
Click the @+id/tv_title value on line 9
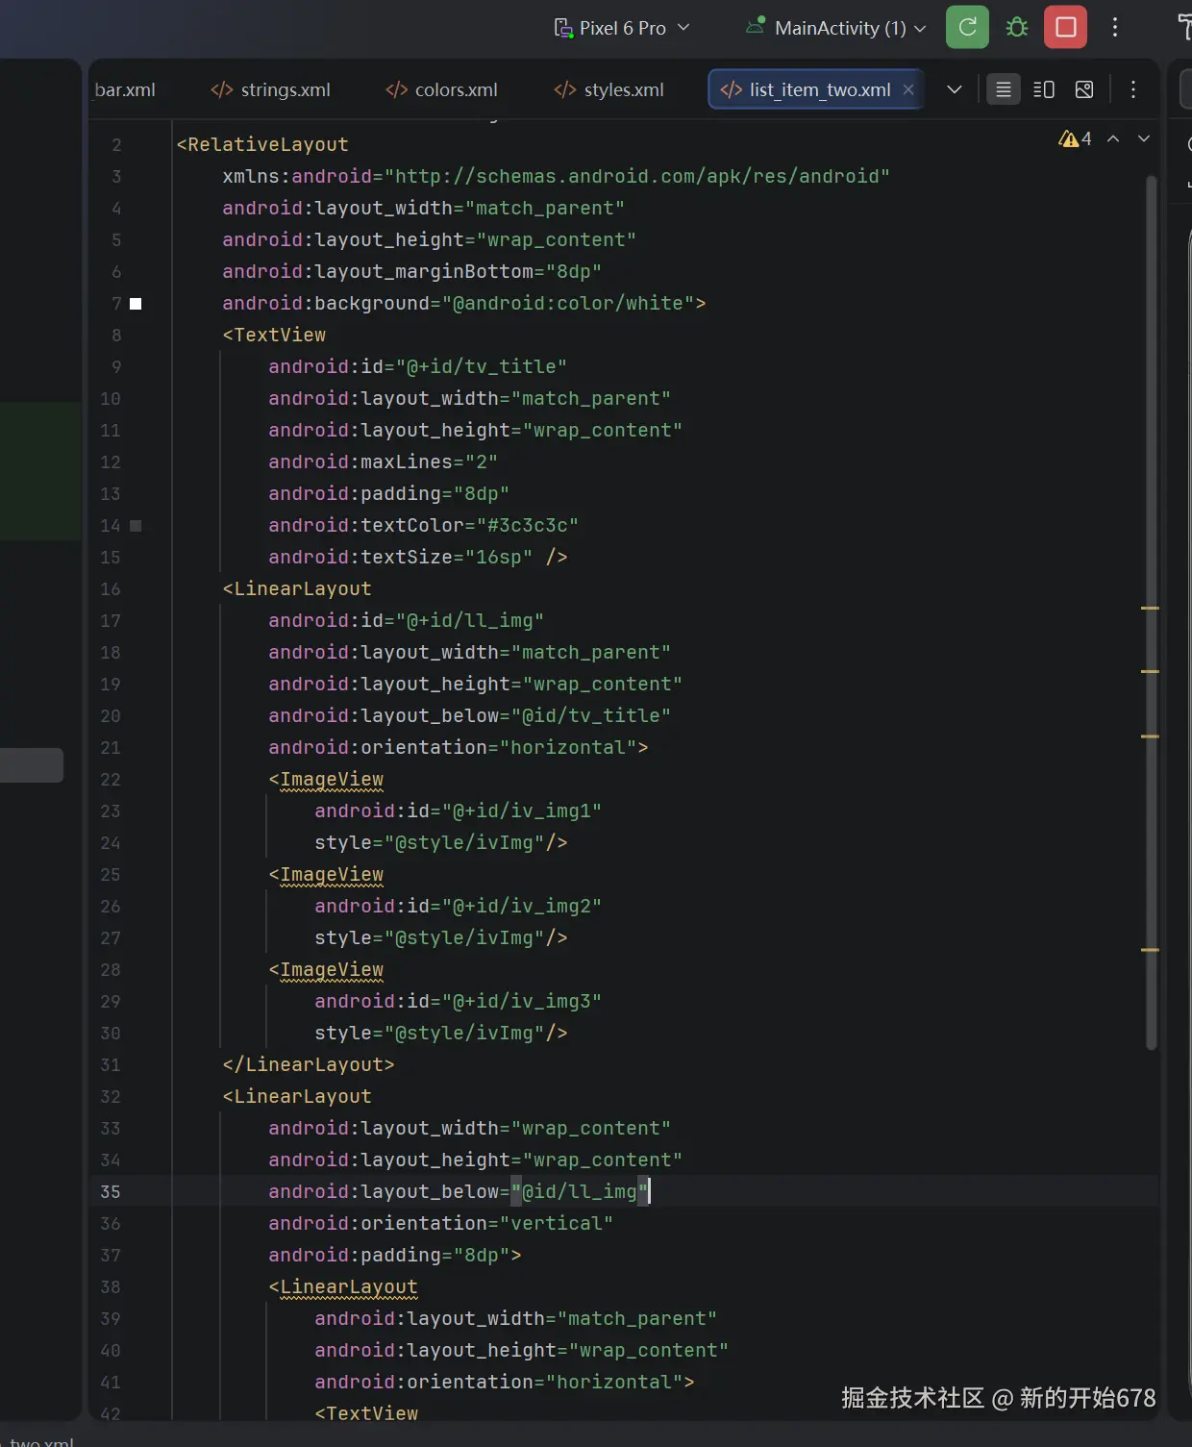point(482,366)
